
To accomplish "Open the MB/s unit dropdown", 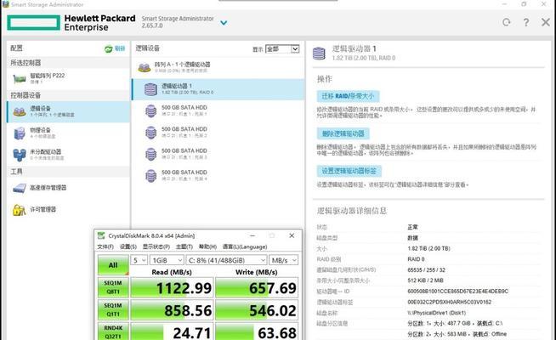I will click(x=283, y=260).
